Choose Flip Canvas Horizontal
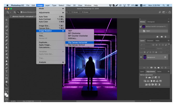This screenshot has width=176, height=106. pos(79,42)
